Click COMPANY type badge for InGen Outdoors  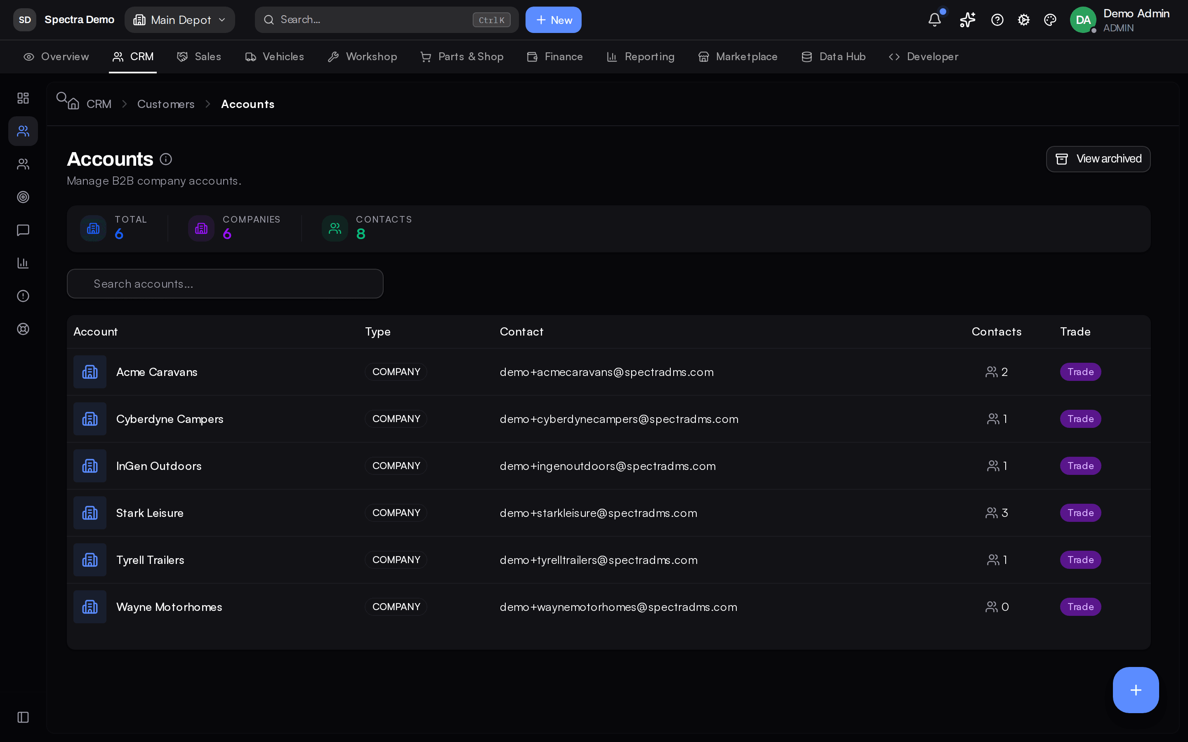coord(396,466)
